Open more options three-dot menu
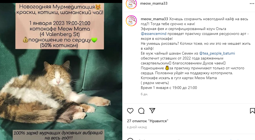The width and height of the screenshot is (255, 140). [252, 3]
